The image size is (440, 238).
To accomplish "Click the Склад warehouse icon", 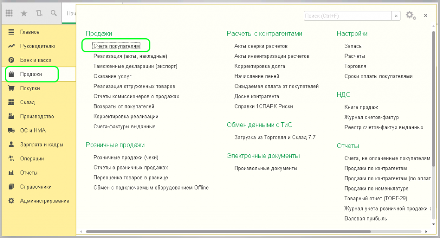I will [x=11, y=102].
